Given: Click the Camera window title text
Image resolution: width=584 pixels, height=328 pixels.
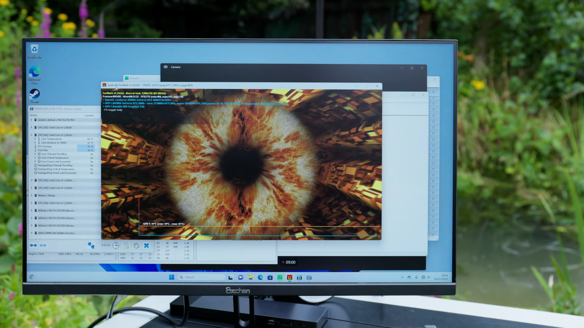Looking at the screenshot, I should pos(176,67).
